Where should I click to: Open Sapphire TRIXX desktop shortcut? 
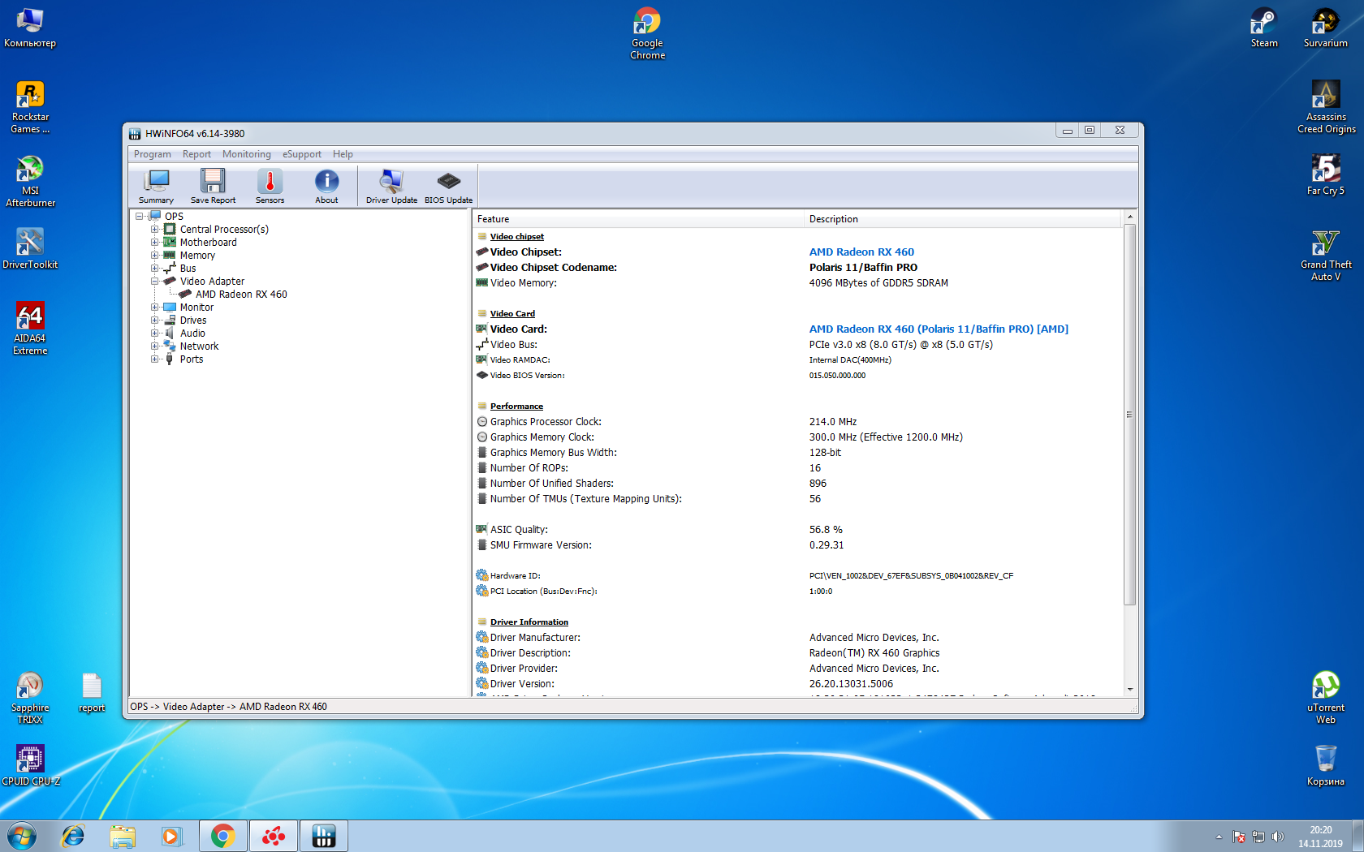(30, 698)
